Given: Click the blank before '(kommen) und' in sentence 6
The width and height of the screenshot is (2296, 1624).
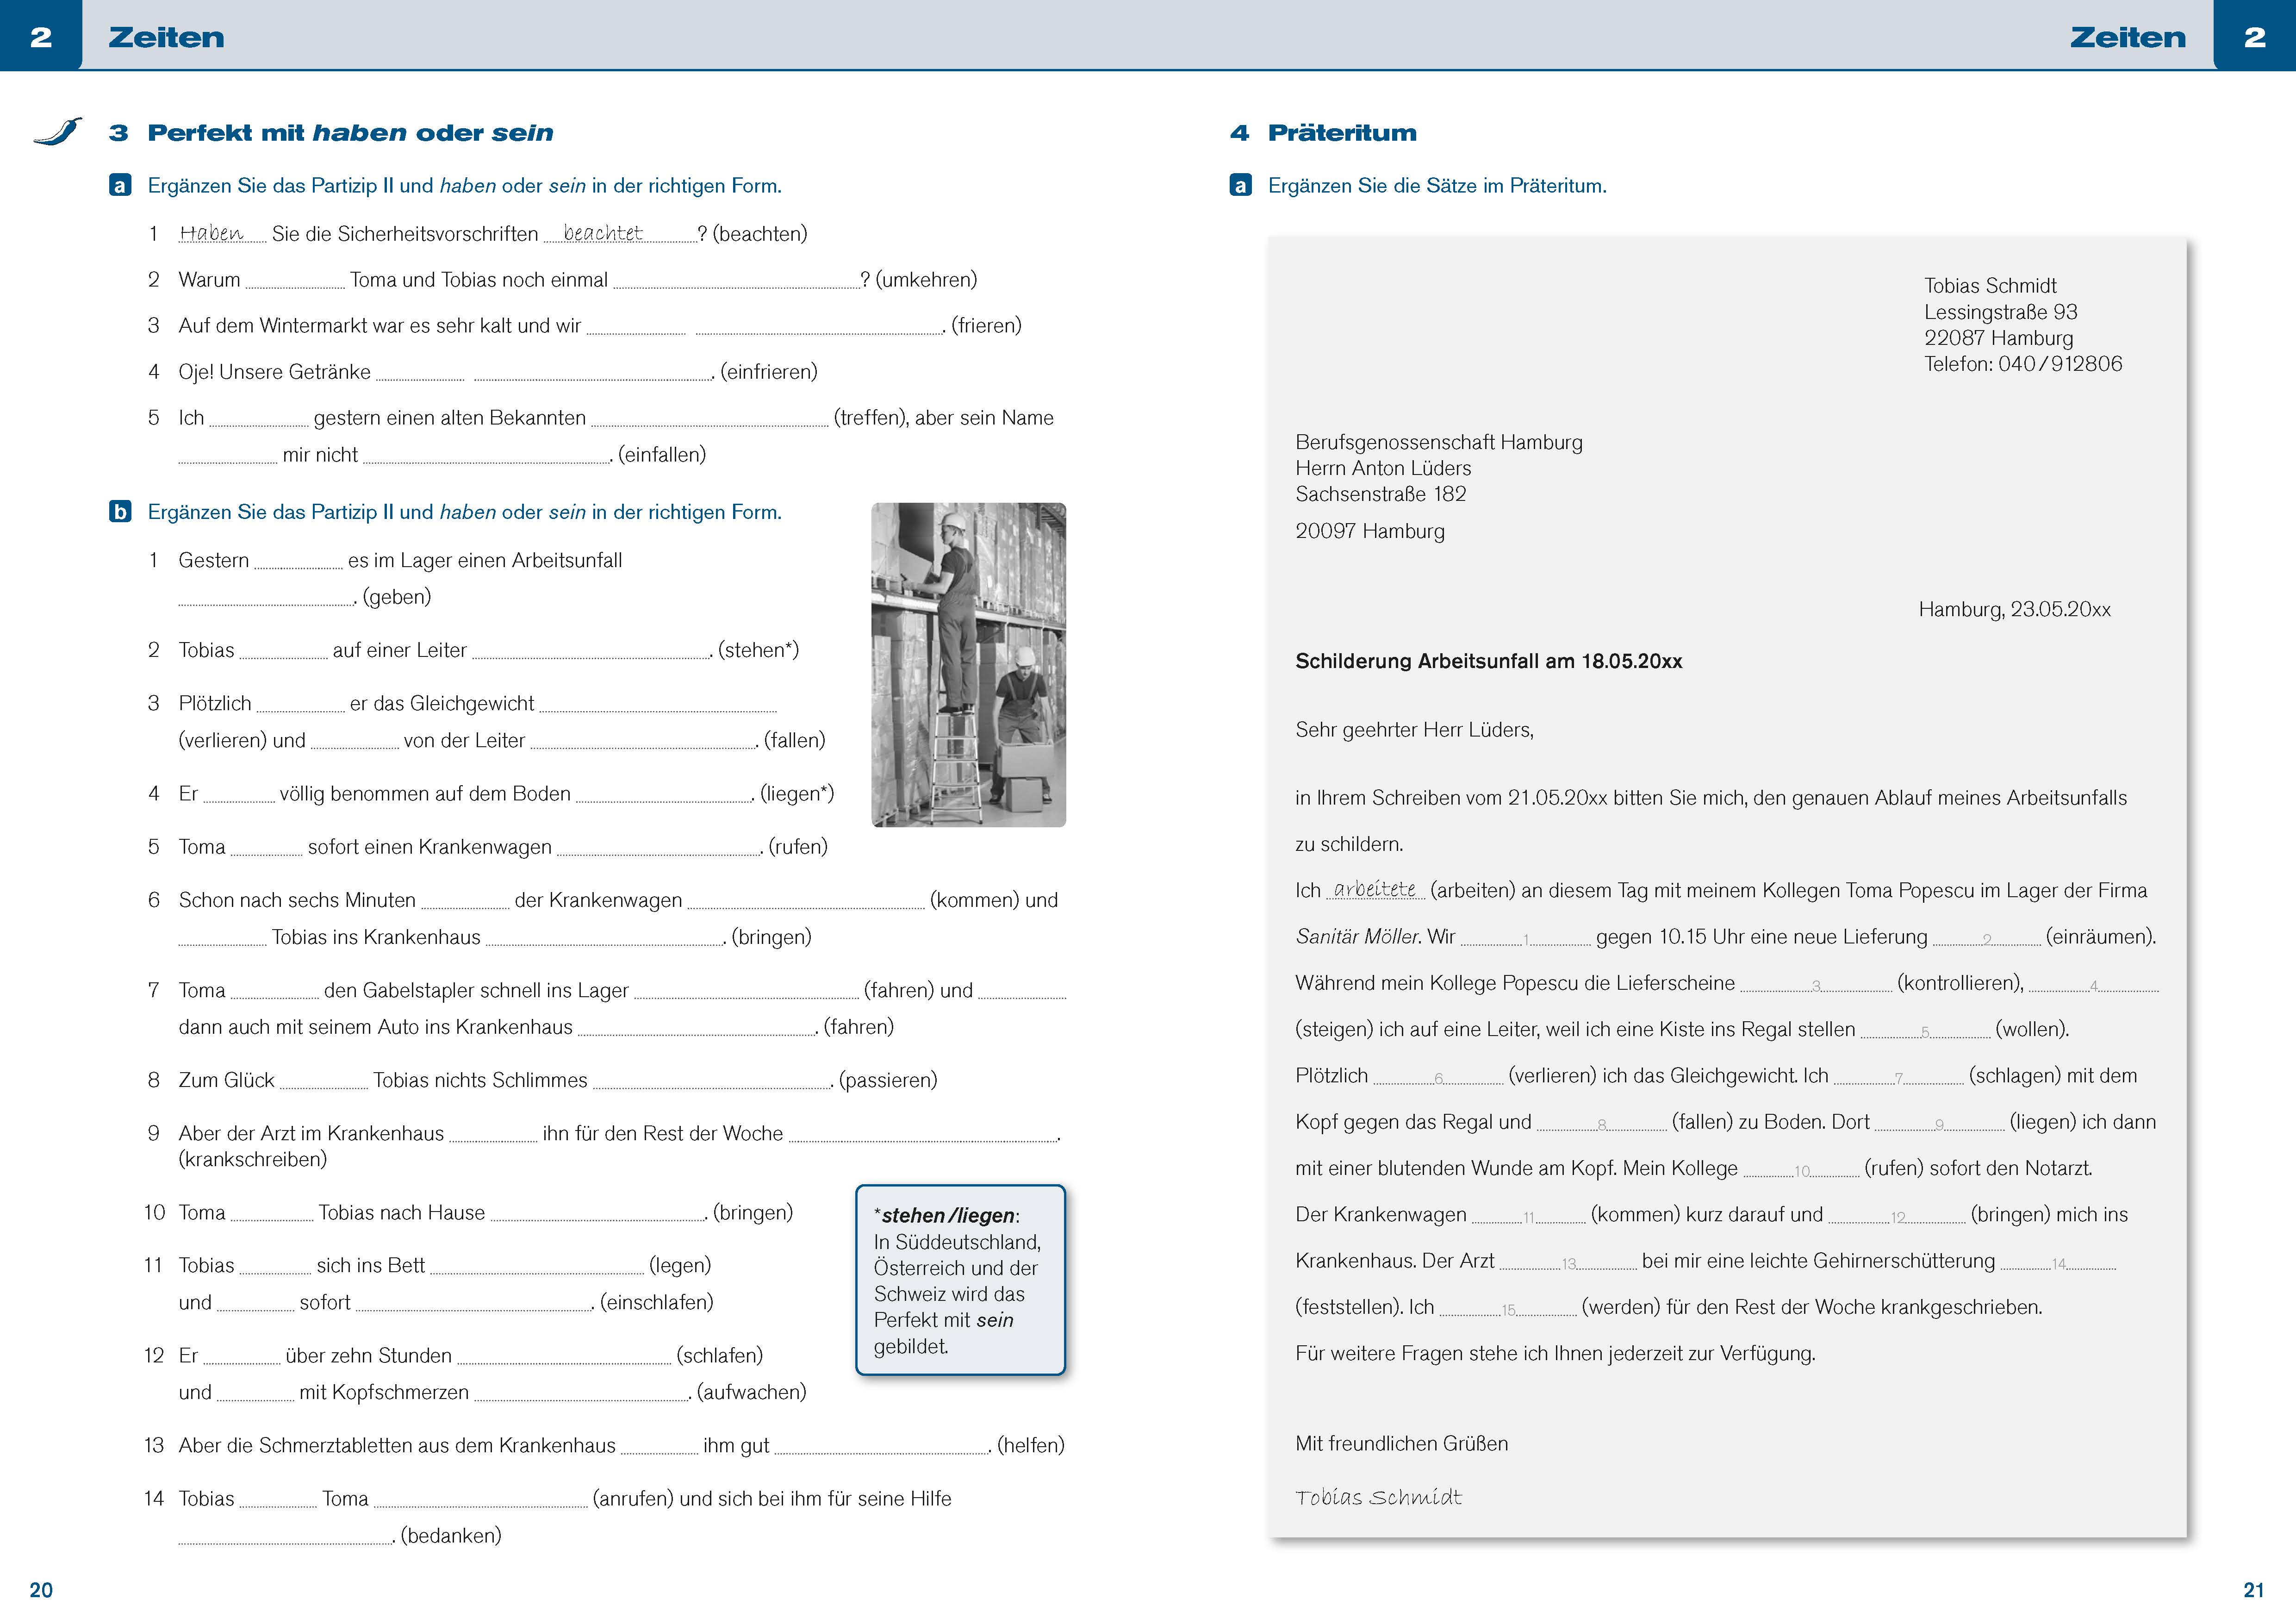Looking at the screenshot, I should (806, 901).
